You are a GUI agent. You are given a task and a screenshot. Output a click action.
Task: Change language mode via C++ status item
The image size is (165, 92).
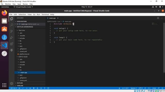(149, 88)
